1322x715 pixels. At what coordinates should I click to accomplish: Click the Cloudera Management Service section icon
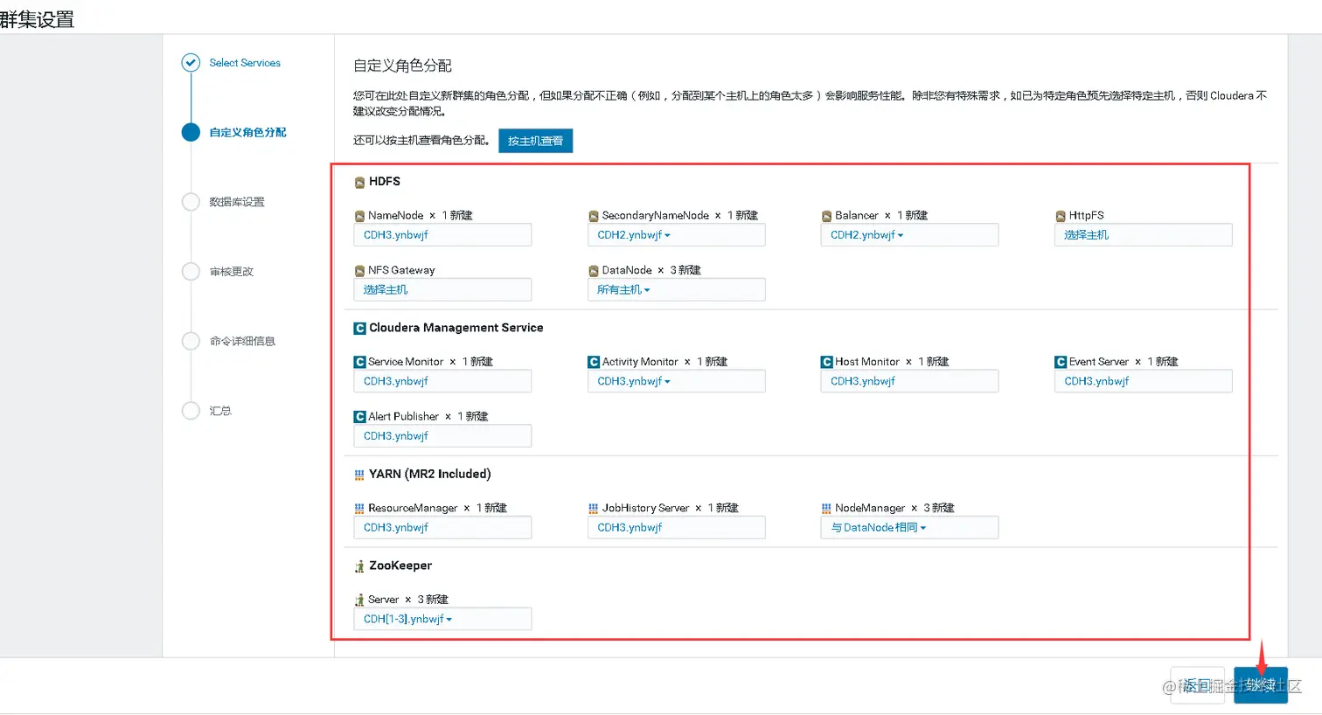pyautogui.click(x=359, y=329)
